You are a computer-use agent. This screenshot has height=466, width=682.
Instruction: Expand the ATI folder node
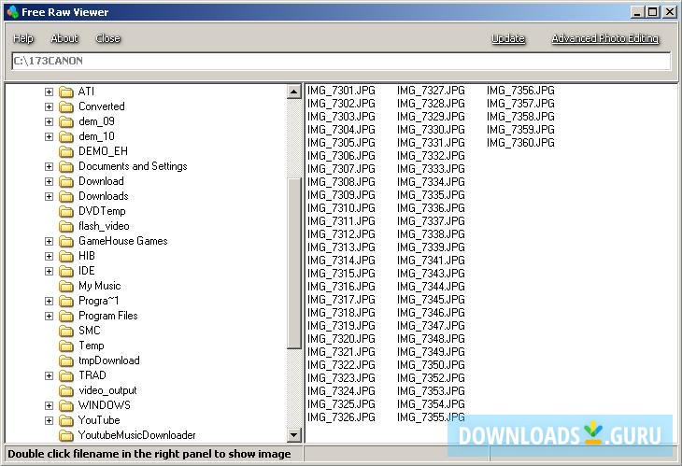click(50, 92)
